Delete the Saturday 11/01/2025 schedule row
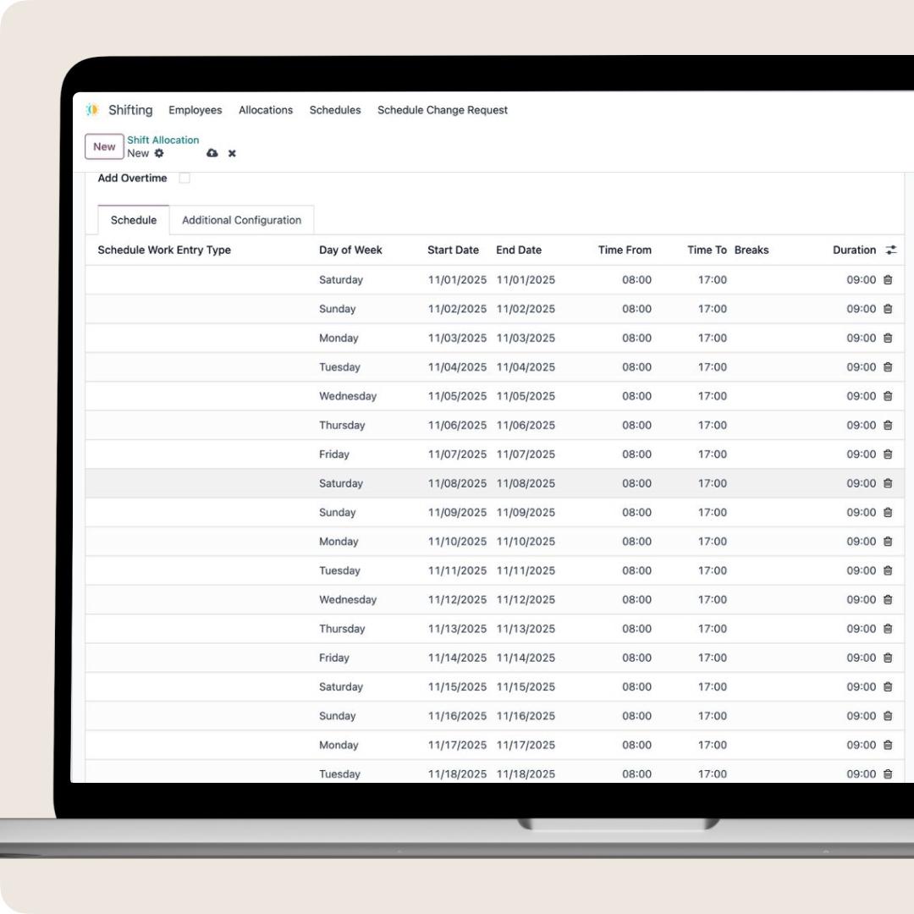The width and height of the screenshot is (914, 914). (888, 280)
